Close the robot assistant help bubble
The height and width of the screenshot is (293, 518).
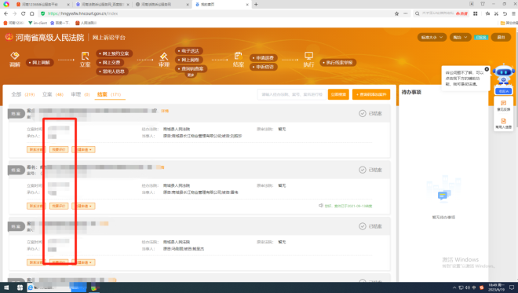(x=487, y=69)
